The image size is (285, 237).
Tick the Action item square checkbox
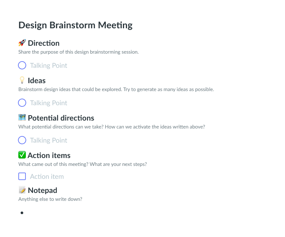[x=22, y=176]
